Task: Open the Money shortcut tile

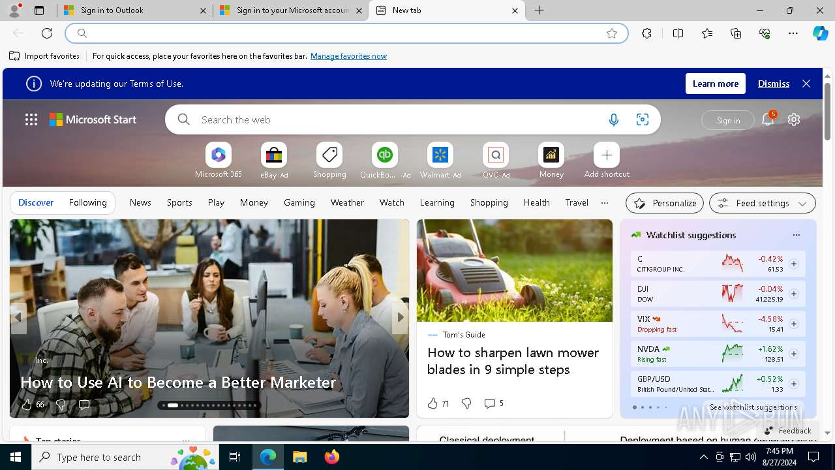Action: [x=551, y=161]
